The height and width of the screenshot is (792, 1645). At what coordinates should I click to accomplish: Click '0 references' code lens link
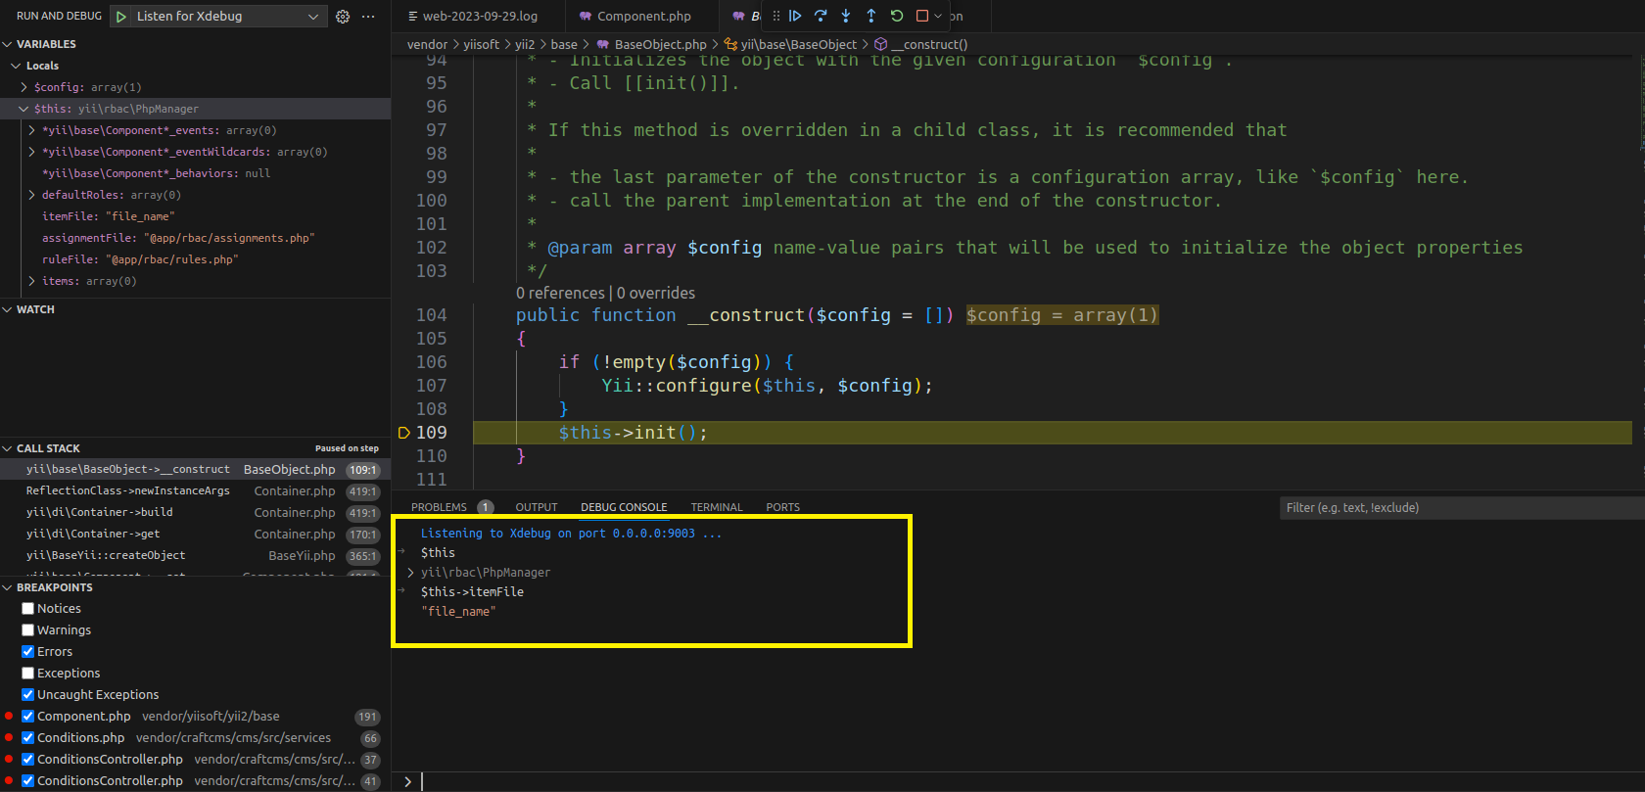560,293
